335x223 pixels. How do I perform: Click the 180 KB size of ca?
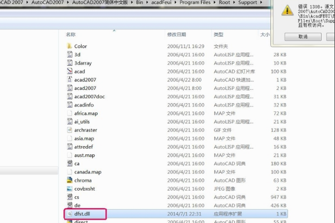click(x=279, y=163)
